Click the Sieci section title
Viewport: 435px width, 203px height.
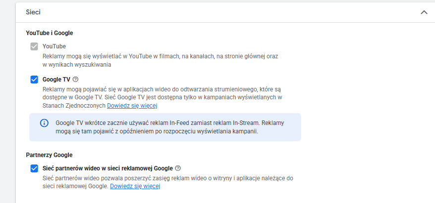click(33, 12)
